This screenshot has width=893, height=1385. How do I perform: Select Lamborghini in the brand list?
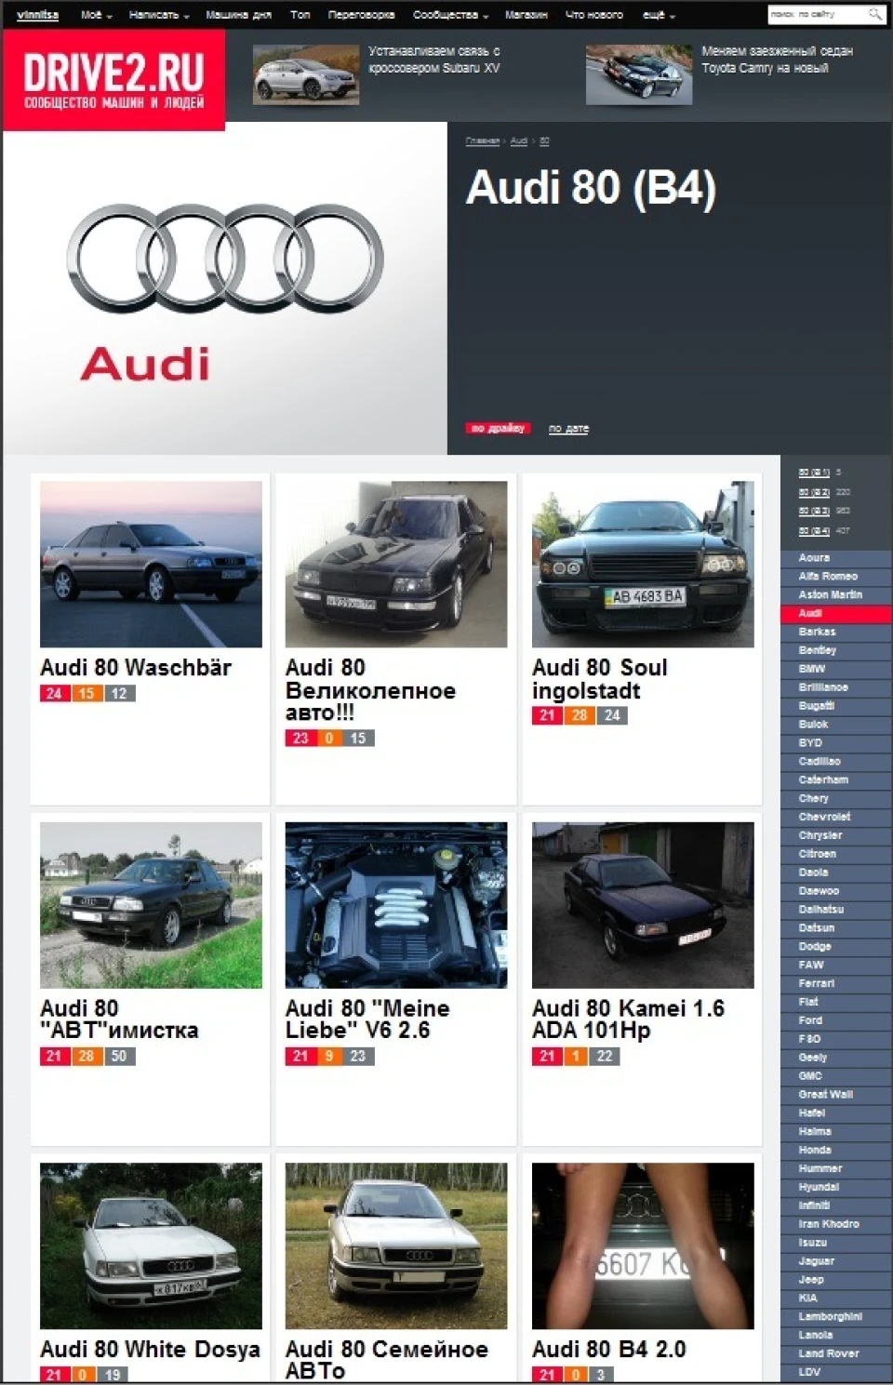[x=836, y=1317]
